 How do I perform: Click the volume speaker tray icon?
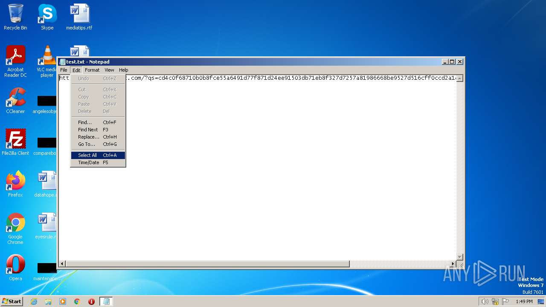(485, 301)
